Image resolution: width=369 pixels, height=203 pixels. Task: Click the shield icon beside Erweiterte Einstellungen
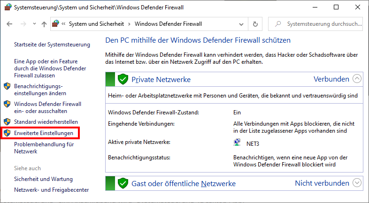[7, 133]
